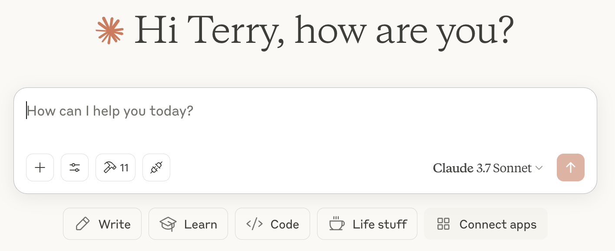Select the Write suggestion chip
This screenshot has height=251, width=615.
[x=102, y=224]
